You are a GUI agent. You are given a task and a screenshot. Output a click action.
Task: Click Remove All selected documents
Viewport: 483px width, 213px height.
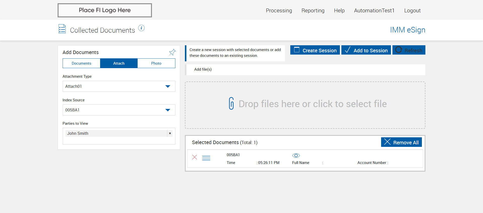click(x=401, y=142)
